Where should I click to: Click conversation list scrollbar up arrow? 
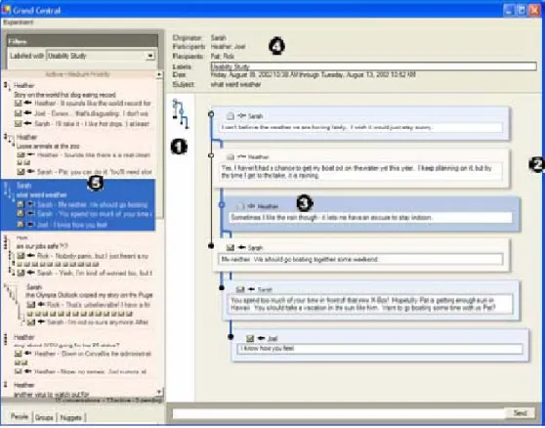click(x=159, y=74)
